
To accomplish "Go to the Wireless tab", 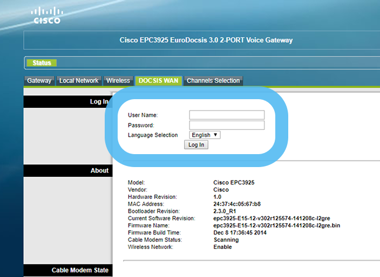I will point(118,81).
